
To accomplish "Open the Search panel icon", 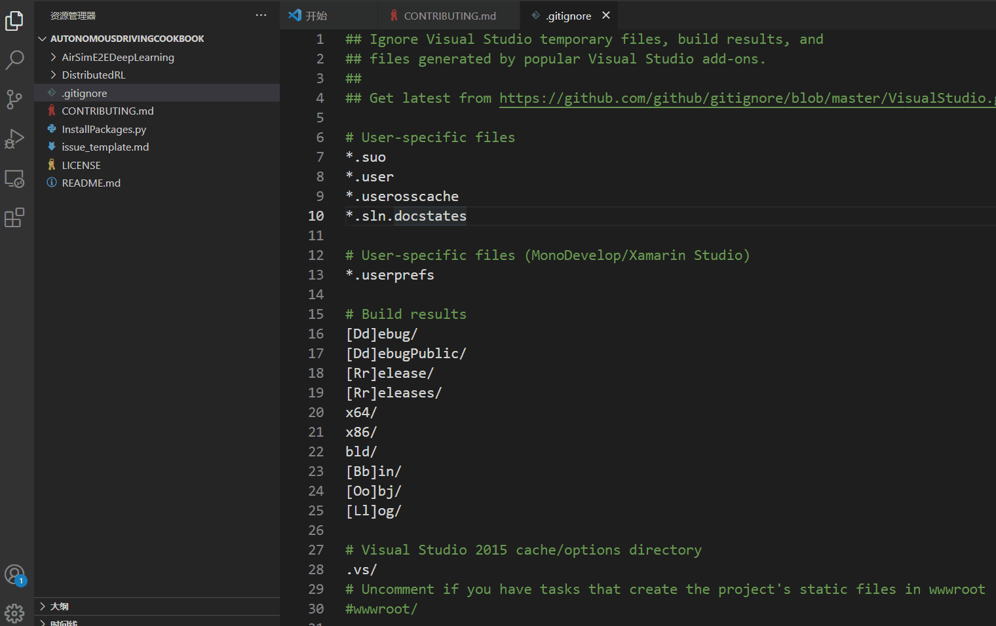I will [14, 60].
